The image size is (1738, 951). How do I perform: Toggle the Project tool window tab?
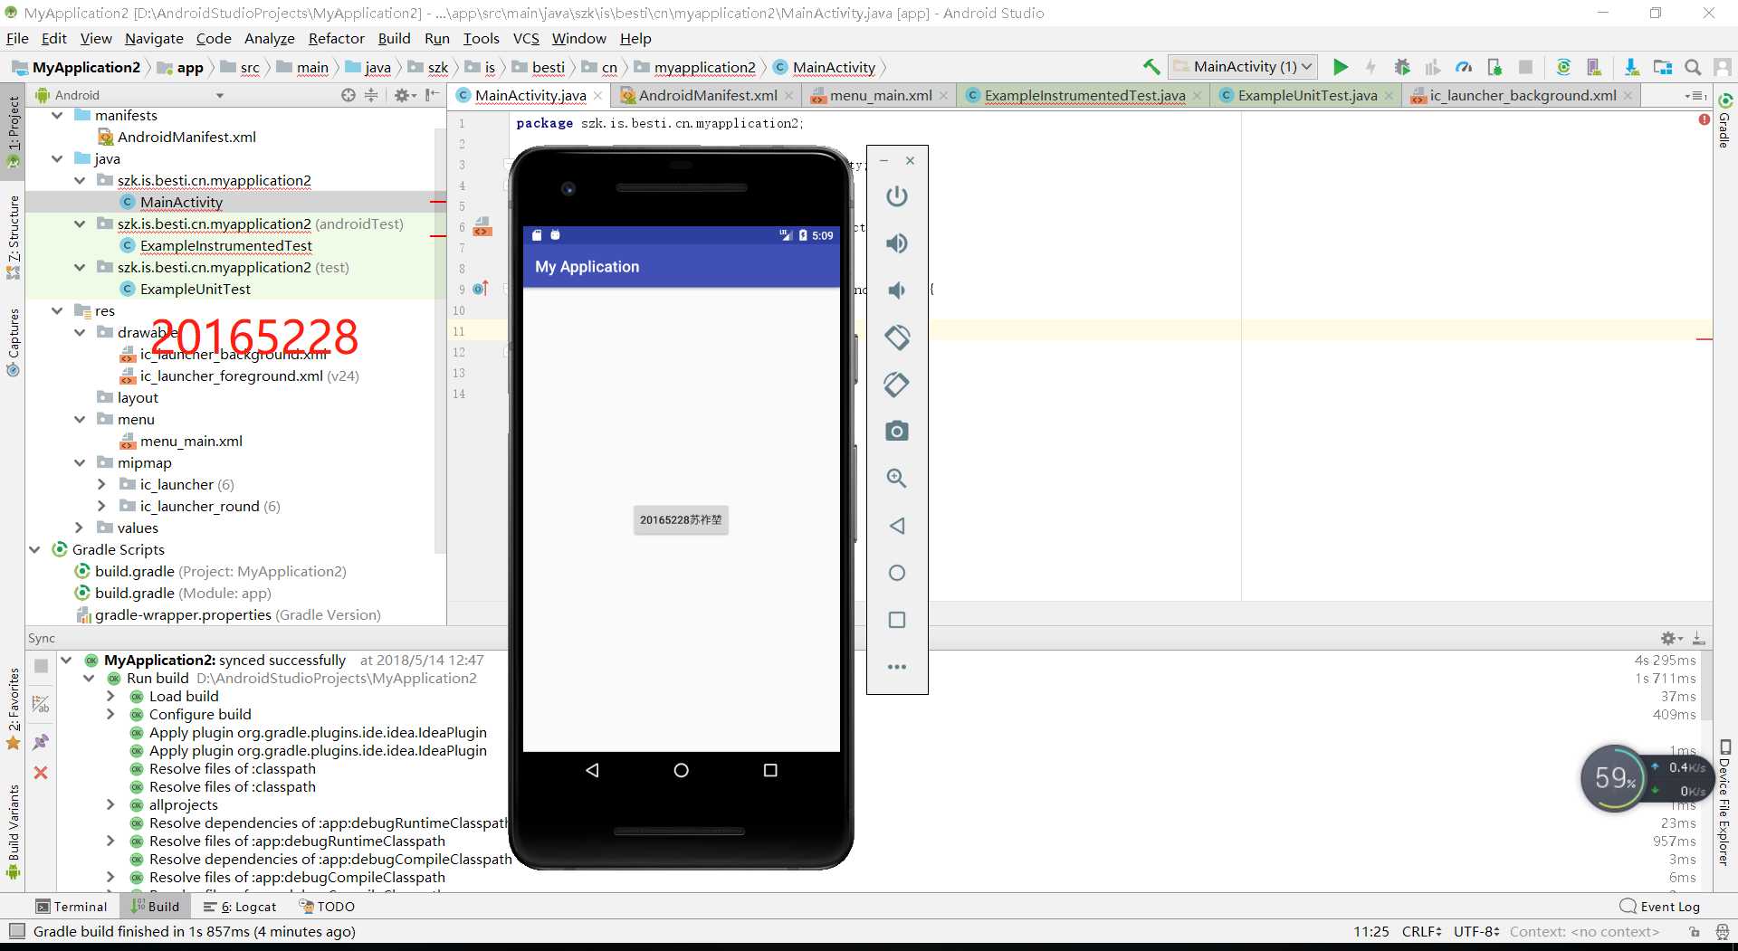[13, 131]
